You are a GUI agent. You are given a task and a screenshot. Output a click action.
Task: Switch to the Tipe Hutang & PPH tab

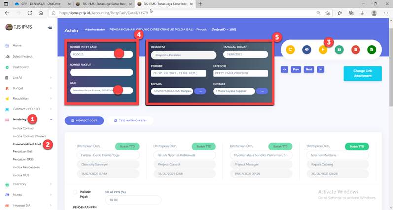pyautogui.click(x=131, y=120)
